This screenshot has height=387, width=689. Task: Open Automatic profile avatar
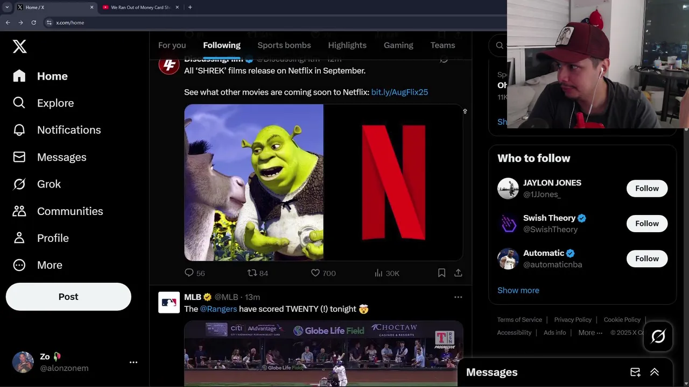[x=508, y=259]
